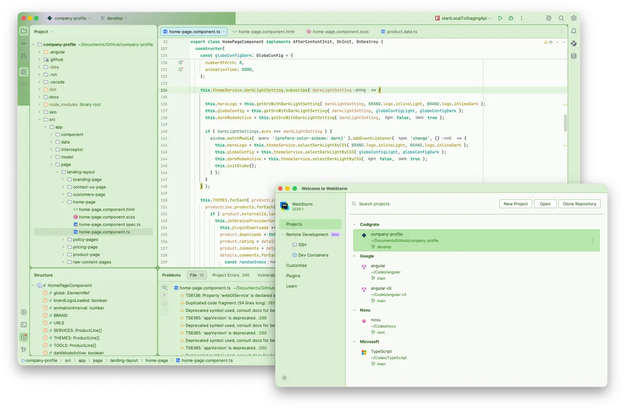Collapse the HomePageComponent node in Structure
The height and width of the screenshot is (410, 625).
tap(33, 285)
